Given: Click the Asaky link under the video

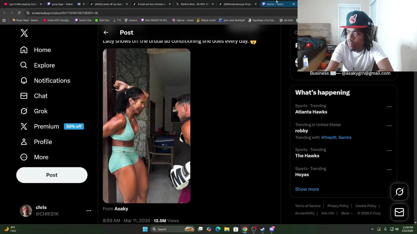Looking at the screenshot, I should tap(121, 209).
